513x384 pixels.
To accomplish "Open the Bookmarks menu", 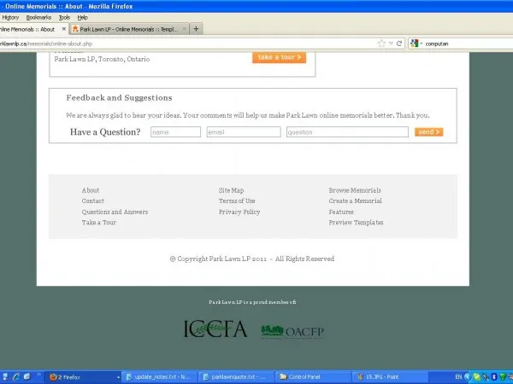I will (38, 17).
